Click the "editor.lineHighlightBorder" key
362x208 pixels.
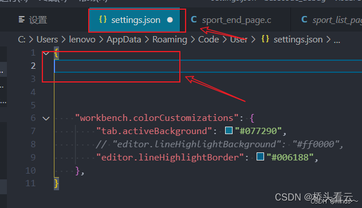coord(170,158)
